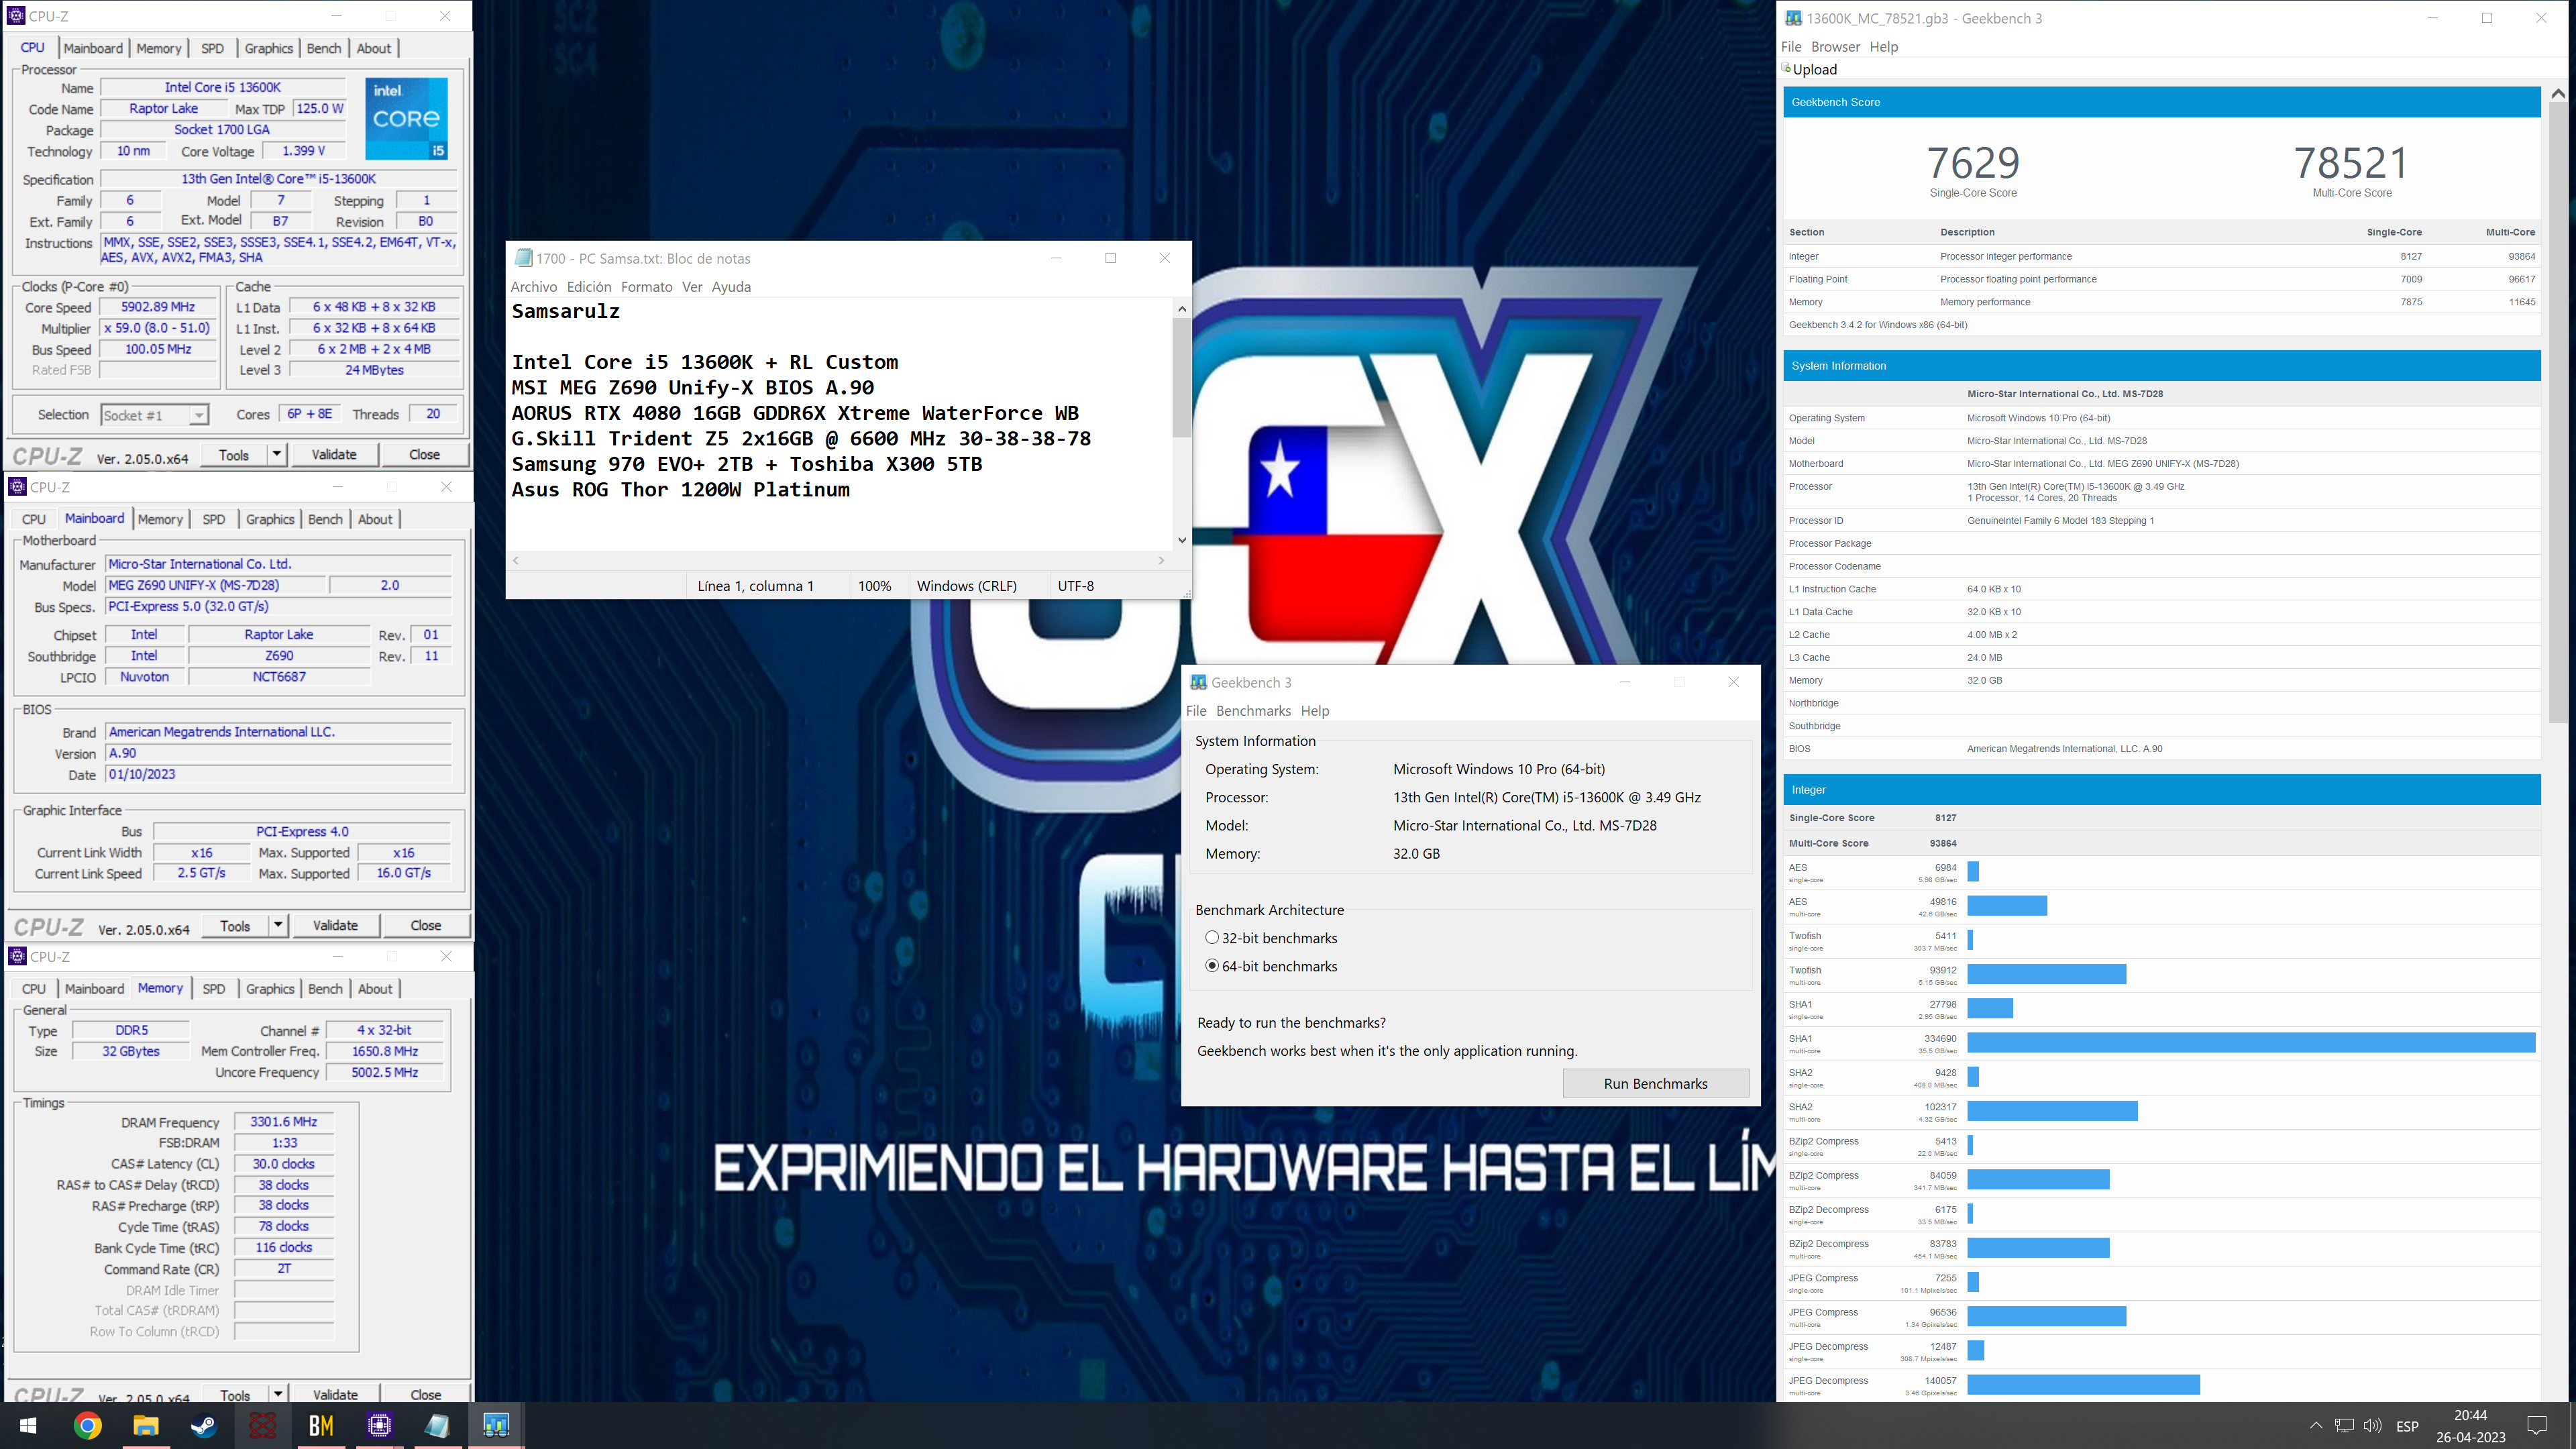Open Notepad's Edición menu

coord(589,287)
